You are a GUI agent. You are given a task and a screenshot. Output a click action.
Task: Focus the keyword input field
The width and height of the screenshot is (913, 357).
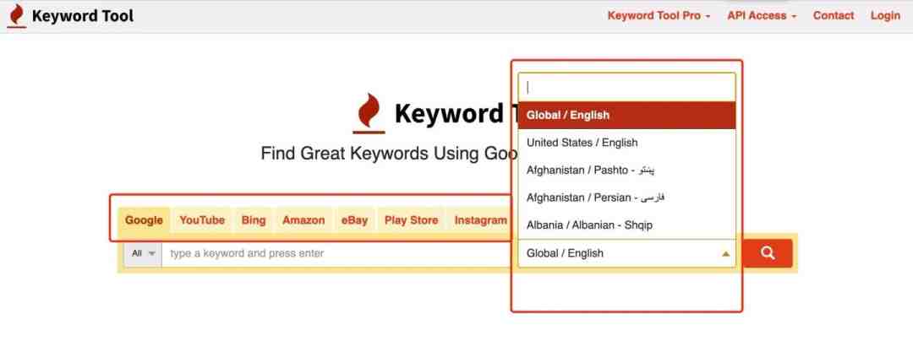click(x=337, y=253)
